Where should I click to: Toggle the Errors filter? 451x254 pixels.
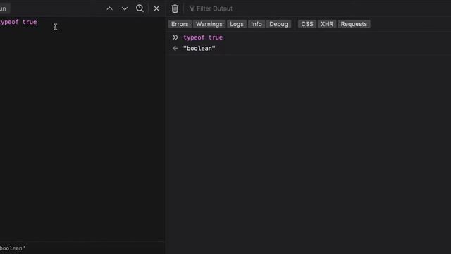pos(180,24)
